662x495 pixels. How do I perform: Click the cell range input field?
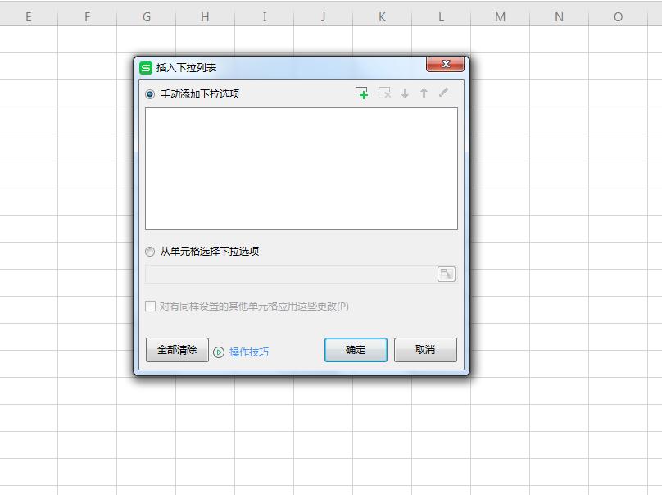[x=287, y=274]
